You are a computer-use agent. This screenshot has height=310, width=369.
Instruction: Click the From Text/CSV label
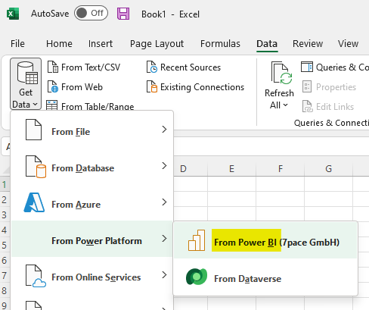91,67
